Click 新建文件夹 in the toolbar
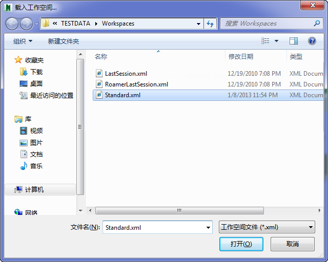The image size is (328, 262). 64,41
